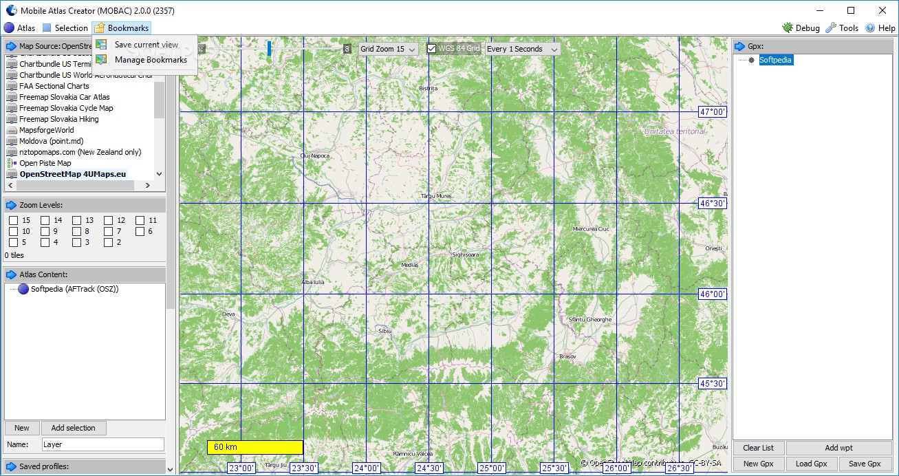Choose Manage Bookmarks menu item
899x476 pixels.
[x=145, y=60]
